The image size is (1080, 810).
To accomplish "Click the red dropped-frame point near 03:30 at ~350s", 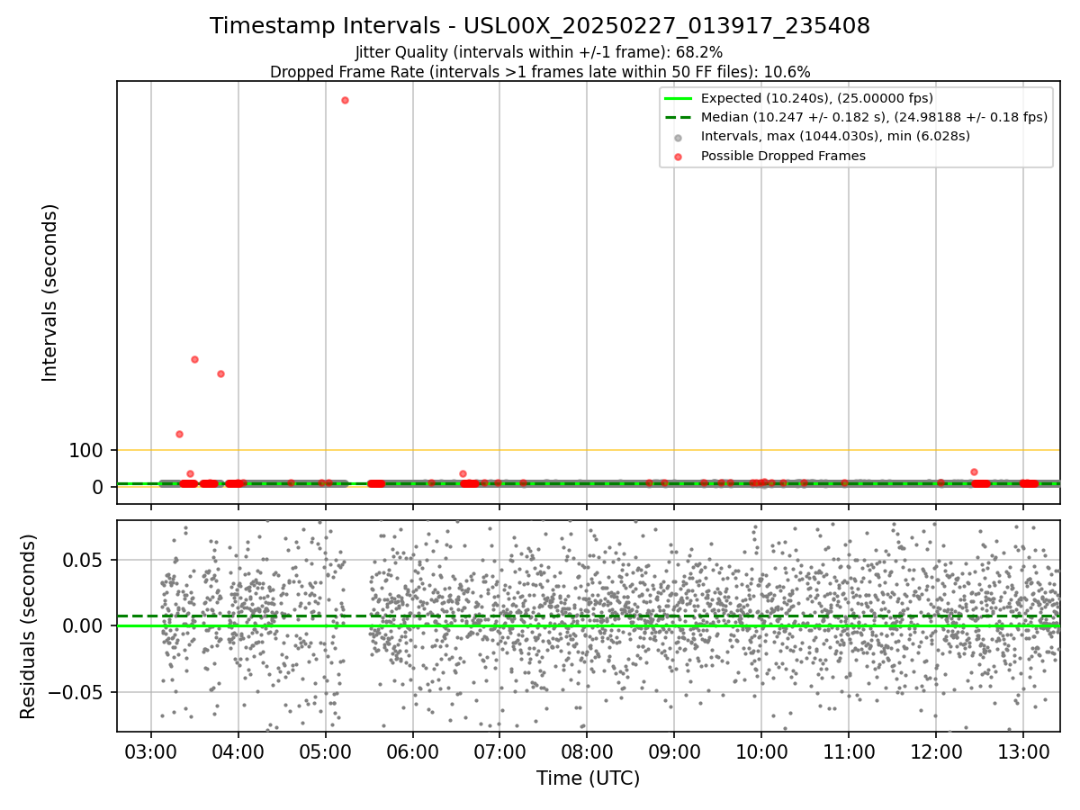I will [x=194, y=359].
